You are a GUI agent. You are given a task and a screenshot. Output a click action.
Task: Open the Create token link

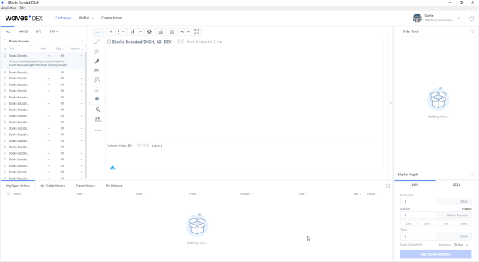click(112, 18)
